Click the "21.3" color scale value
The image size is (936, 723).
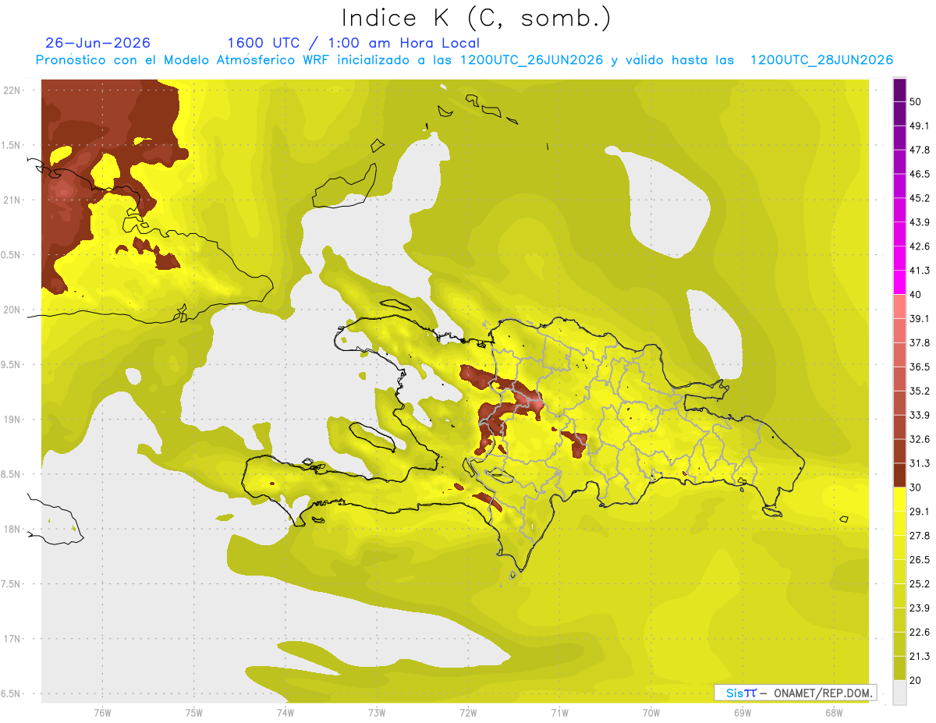[x=920, y=657]
